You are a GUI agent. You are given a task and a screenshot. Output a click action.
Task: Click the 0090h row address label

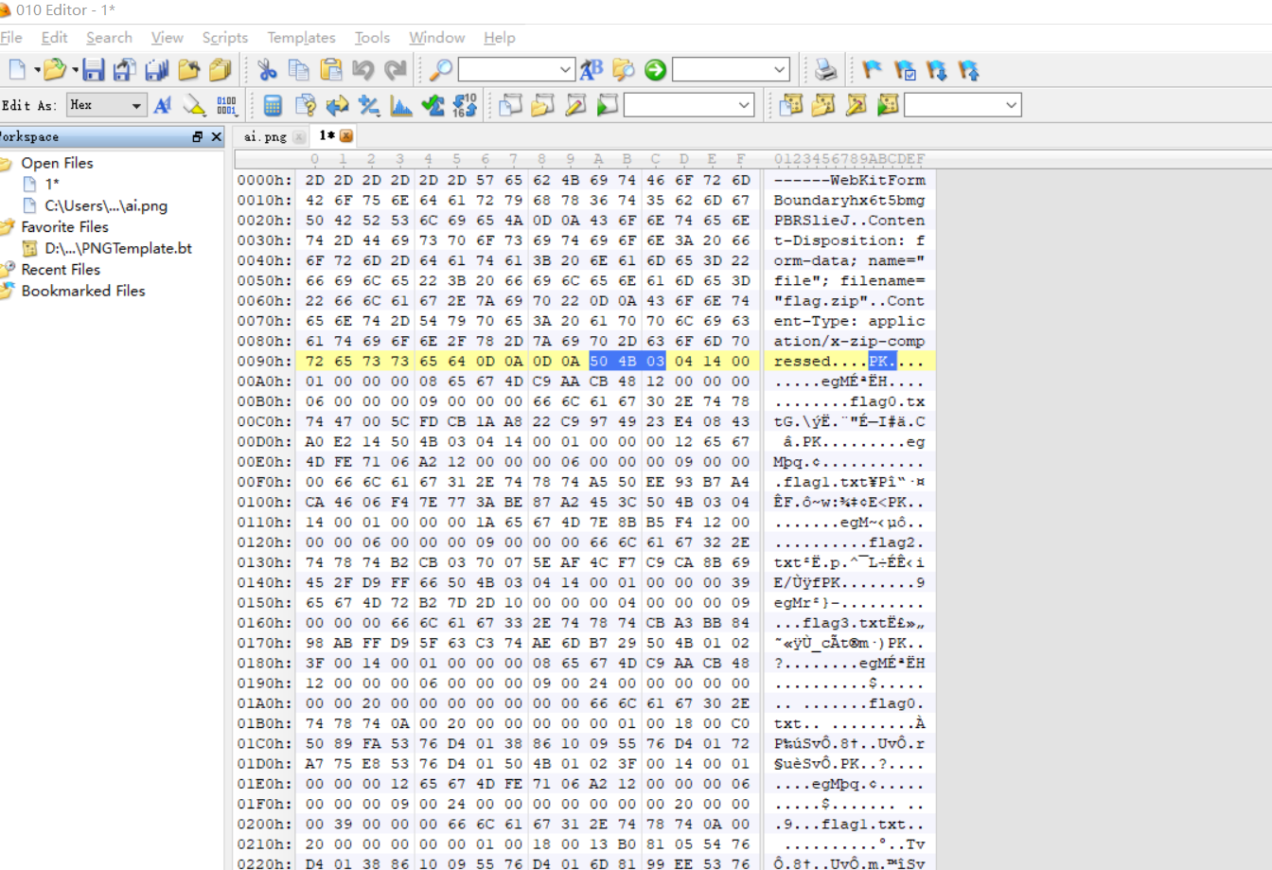pos(265,361)
